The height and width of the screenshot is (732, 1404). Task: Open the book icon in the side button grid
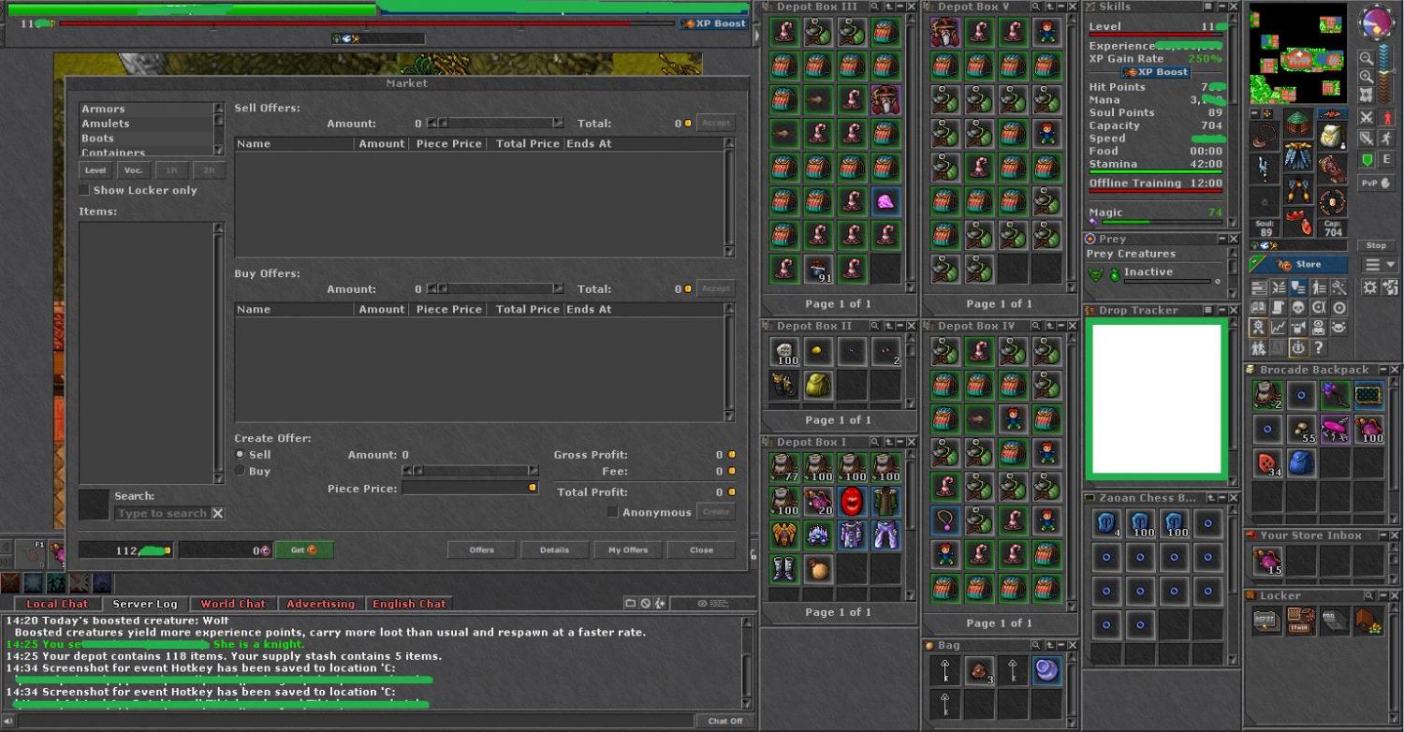(x=1258, y=307)
